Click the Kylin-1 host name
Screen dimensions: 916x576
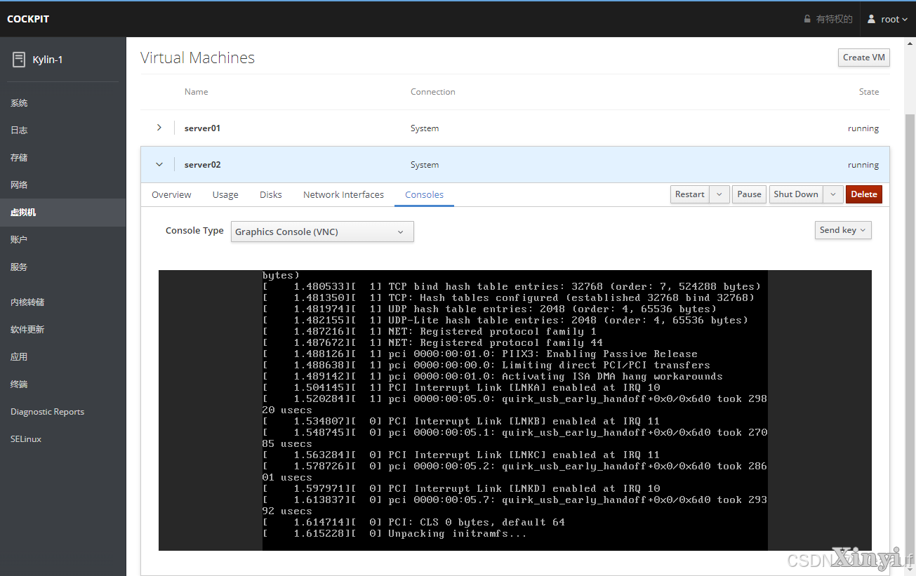pos(48,60)
